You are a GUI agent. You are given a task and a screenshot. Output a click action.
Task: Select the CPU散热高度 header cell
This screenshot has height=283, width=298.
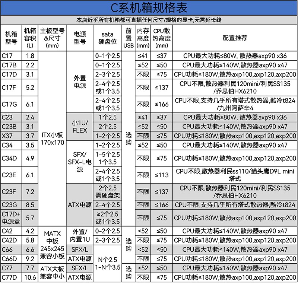coord(162,38)
